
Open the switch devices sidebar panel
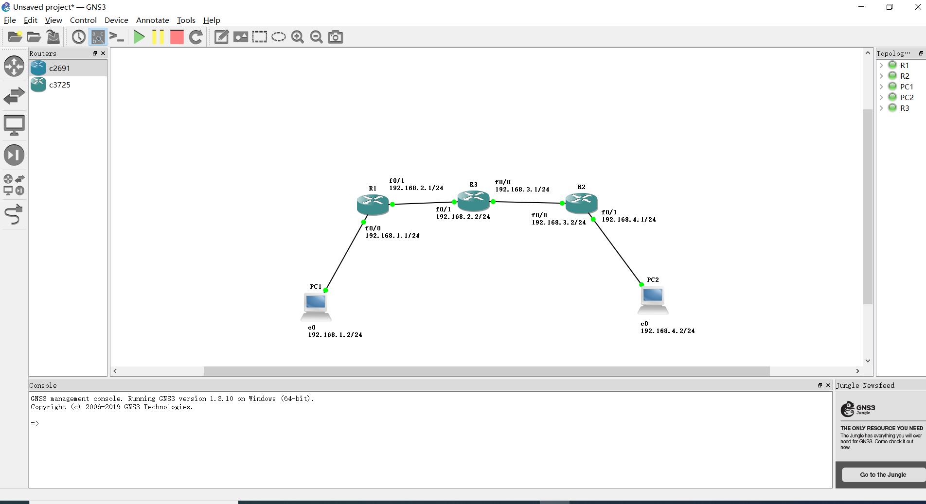pos(14,95)
